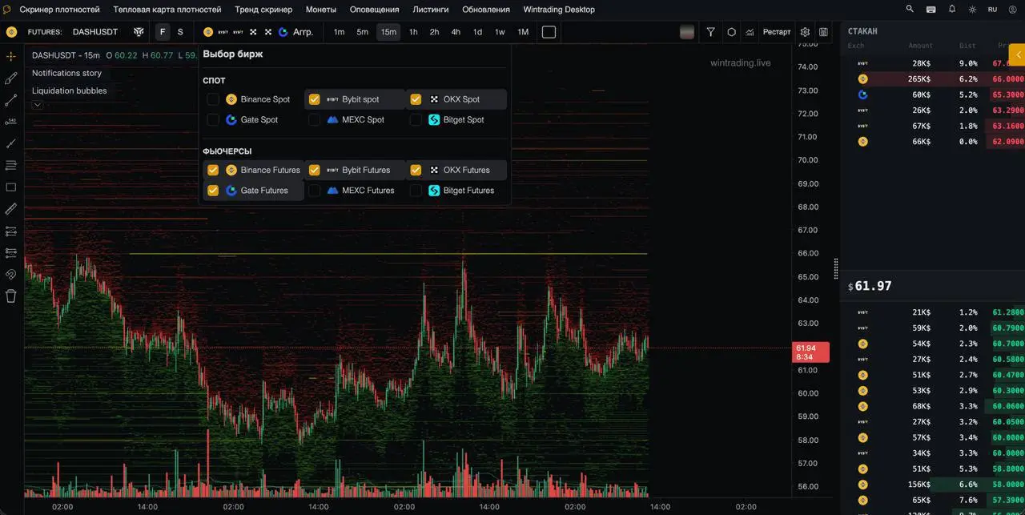Open the RU language selector
1025x515 pixels.
[x=993, y=10]
